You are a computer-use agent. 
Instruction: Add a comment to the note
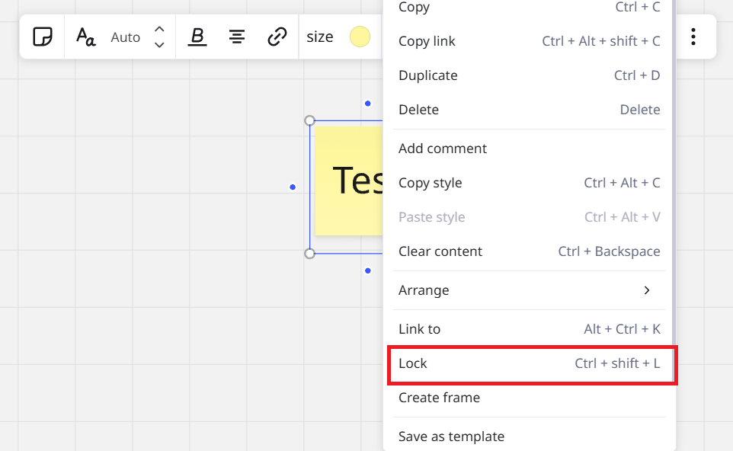[442, 148]
